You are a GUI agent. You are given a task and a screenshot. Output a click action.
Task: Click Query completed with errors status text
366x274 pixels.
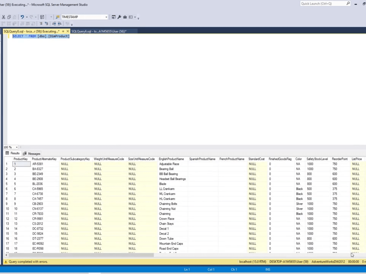point(28,262)
